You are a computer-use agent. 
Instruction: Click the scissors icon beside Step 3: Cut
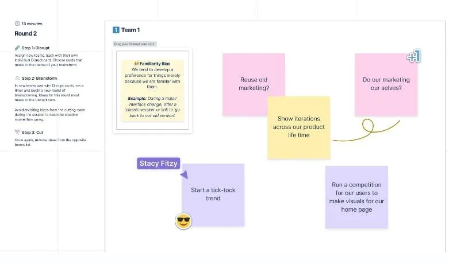17,132
